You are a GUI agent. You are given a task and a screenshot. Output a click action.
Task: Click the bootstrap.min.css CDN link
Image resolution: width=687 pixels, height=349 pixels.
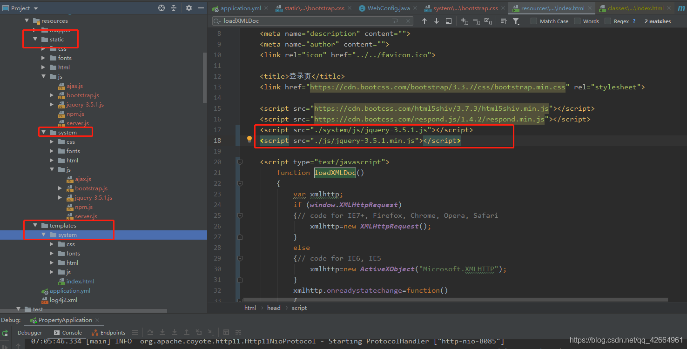coord(438,87)
